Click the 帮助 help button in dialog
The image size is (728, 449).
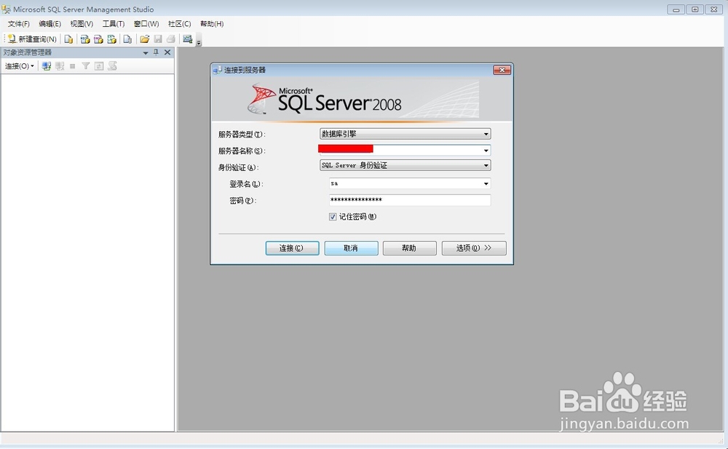pos(409,248)
